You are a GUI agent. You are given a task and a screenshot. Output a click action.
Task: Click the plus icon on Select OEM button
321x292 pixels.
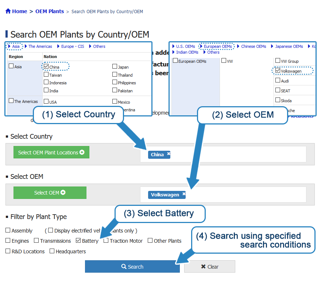(x=63, y=193)
